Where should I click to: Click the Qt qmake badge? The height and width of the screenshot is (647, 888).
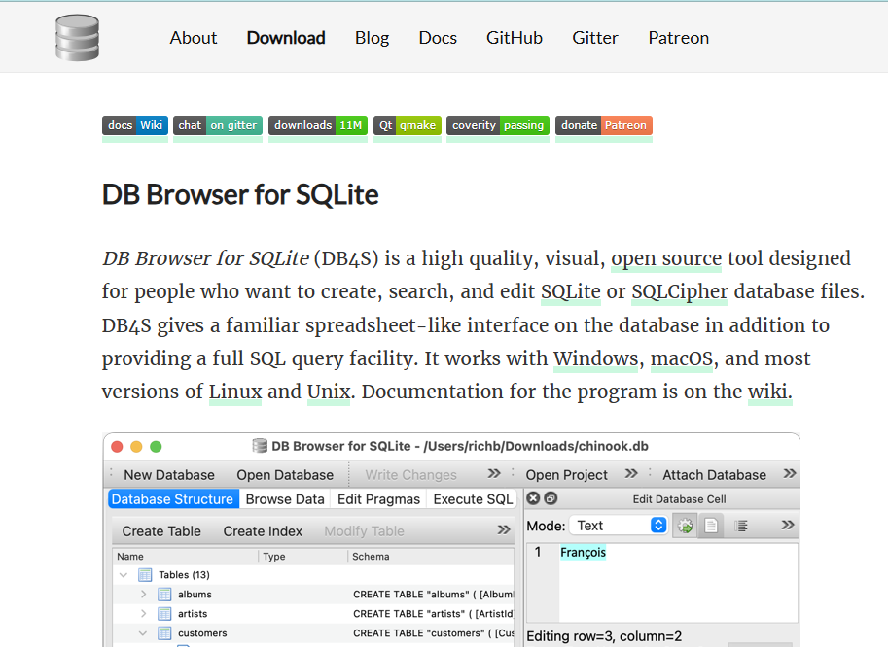point(407,125)
